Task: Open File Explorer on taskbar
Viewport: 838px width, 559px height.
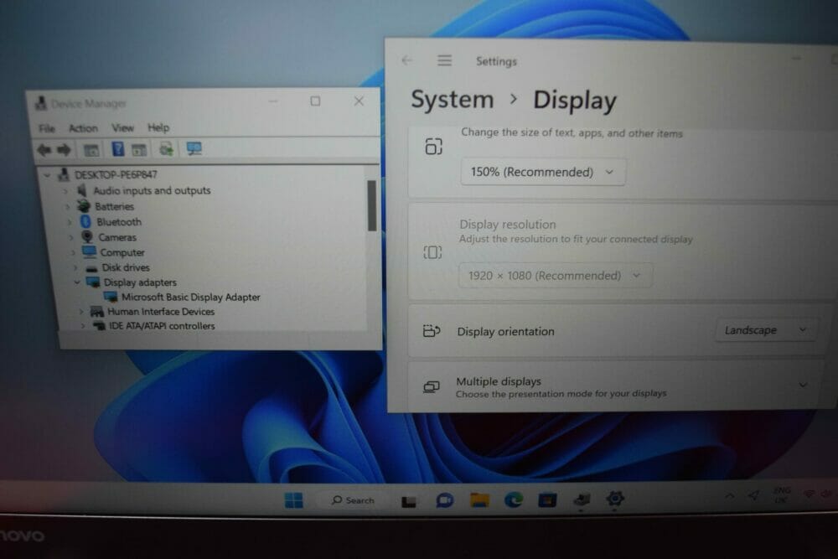Action: (x=479, y=499)
